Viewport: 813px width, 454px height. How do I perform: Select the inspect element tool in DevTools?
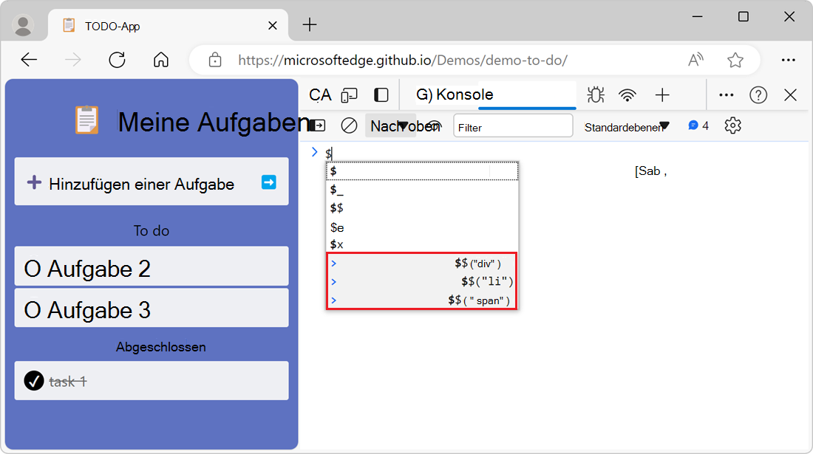pyautogui.click(x=319, y=94)
